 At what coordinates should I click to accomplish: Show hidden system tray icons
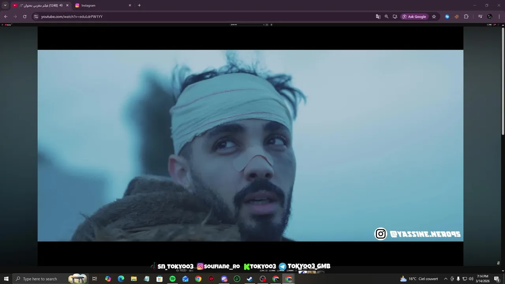446,279
